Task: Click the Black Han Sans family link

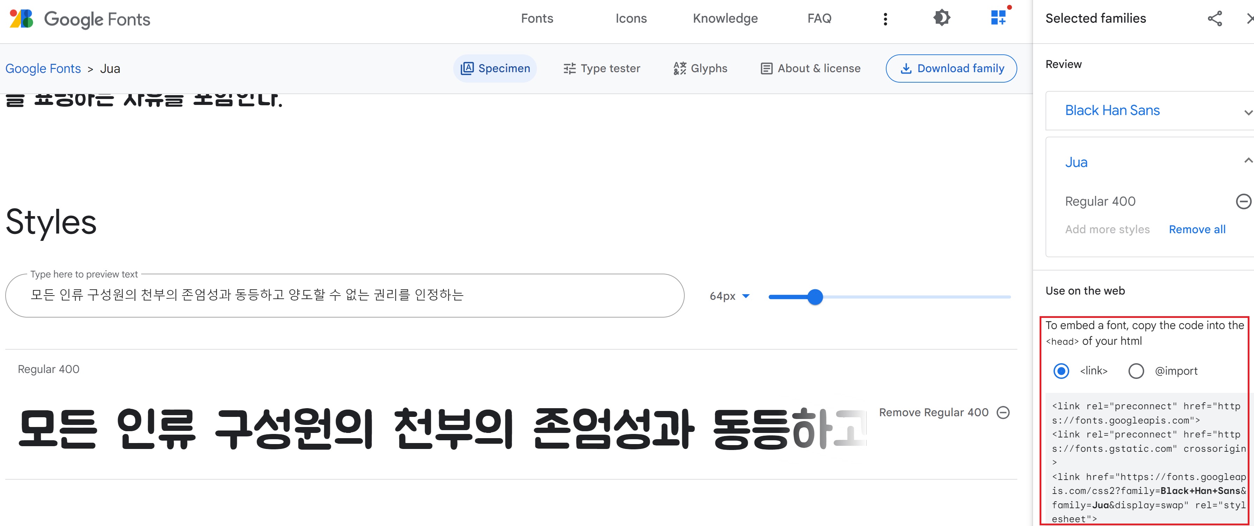Action: click(x=1112, y=110)
